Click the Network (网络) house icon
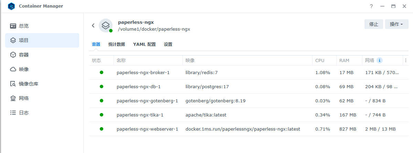The height and width of the screenshot is (153, 413). click(13, 98)
